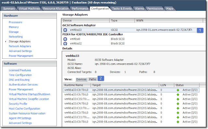This screenshot has height=129, width=208.
Task: Open Virtual Machine Startup/Shutdown link
Action: click(x=30, y=94)
